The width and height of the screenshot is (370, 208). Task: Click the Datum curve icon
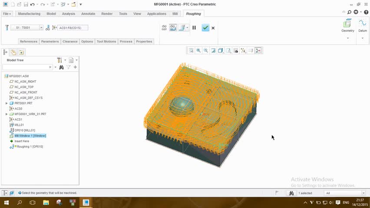pos(363,23)
